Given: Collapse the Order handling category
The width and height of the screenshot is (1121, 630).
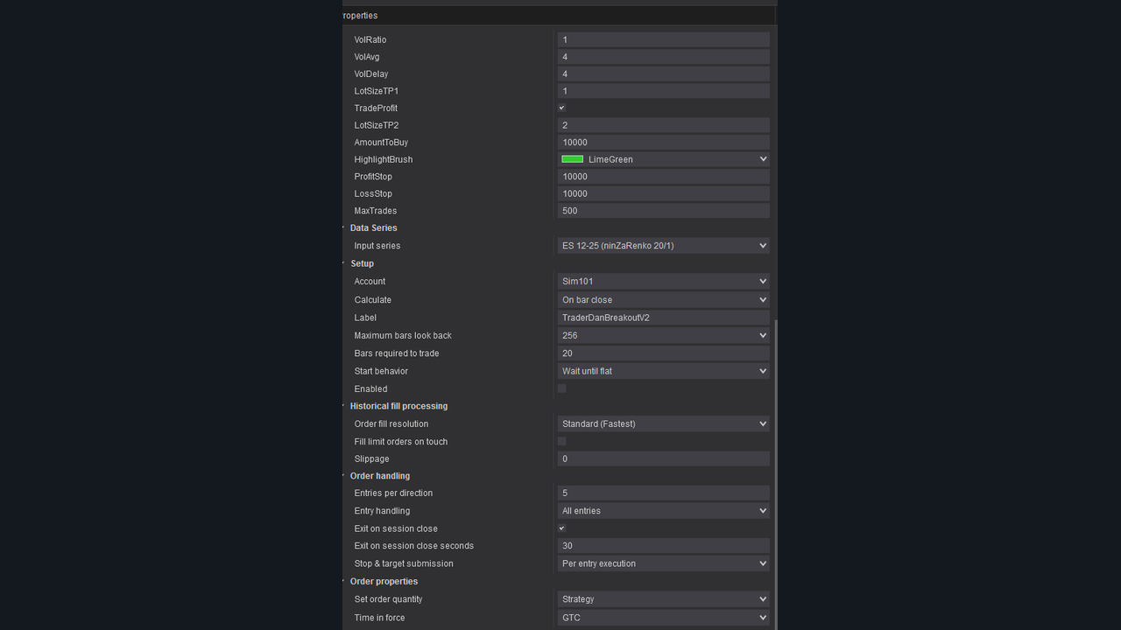Looking at the screenshot, I should point(343,475).
